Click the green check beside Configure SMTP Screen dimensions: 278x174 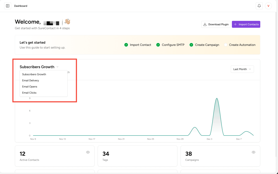158,45
